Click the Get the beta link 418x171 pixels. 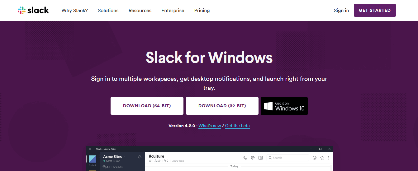[x=237, y=126]
